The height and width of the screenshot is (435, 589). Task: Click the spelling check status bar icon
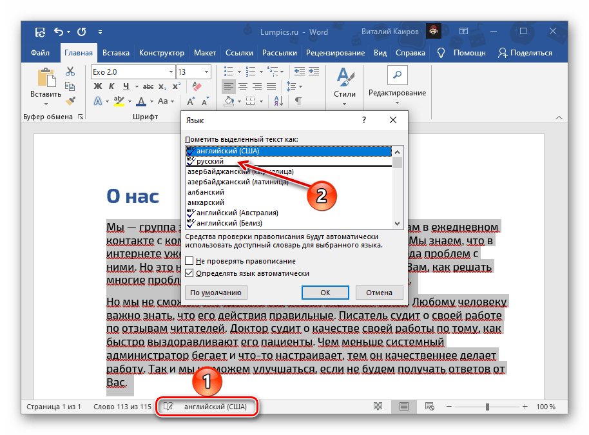pyautogui.click(x=168, y=407)
